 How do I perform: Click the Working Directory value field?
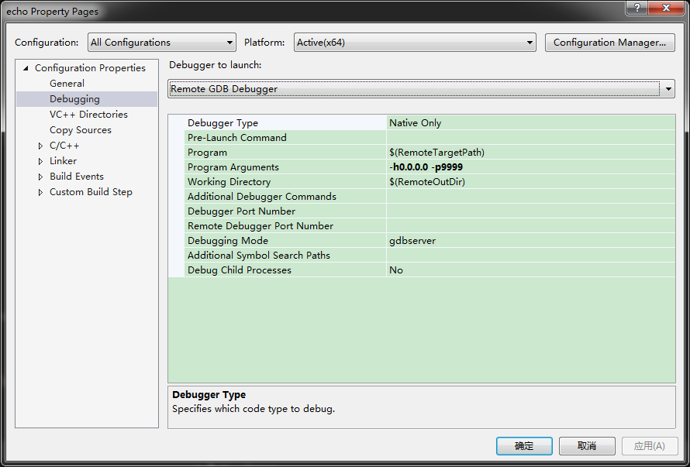pyautogui.click(x=530, y=182)
